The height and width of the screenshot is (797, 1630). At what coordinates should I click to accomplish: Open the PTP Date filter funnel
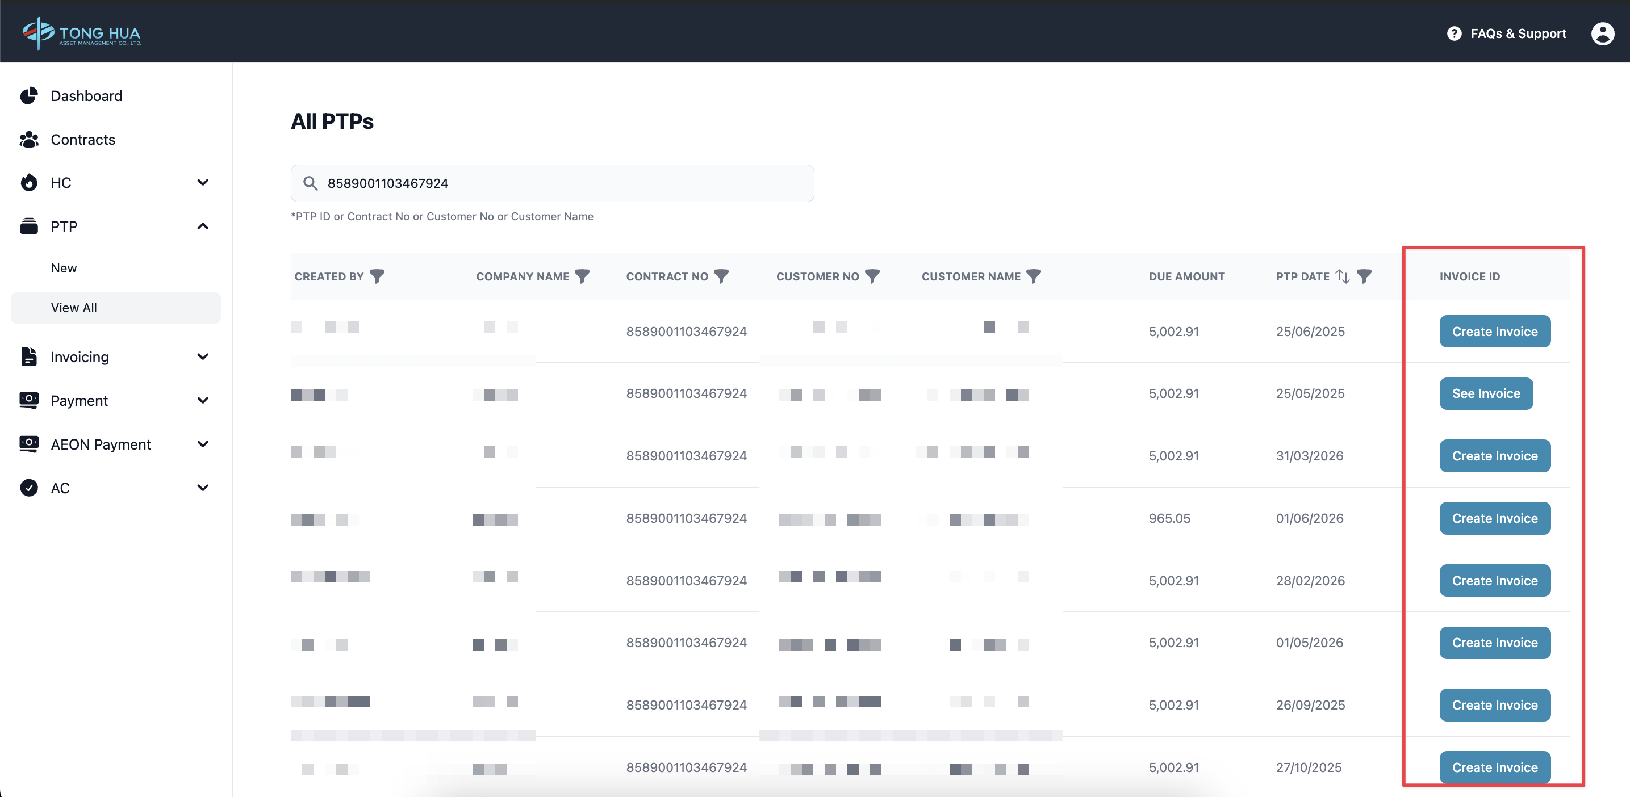click(1365, 276)
